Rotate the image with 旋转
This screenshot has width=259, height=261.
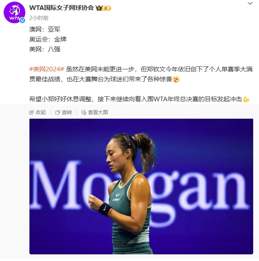click(x=64, y=112)
